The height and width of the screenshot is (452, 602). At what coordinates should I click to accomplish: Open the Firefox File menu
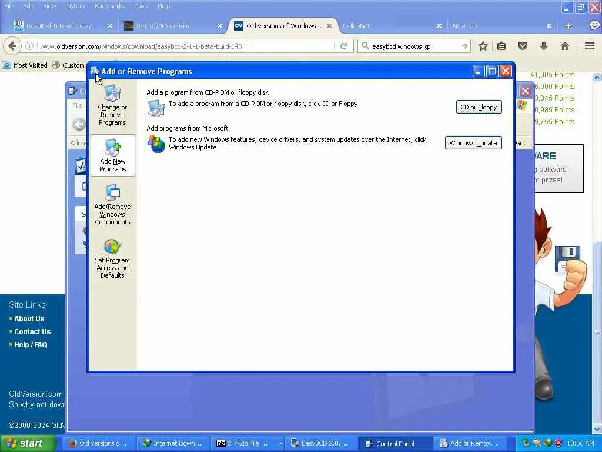click(9, 6)
